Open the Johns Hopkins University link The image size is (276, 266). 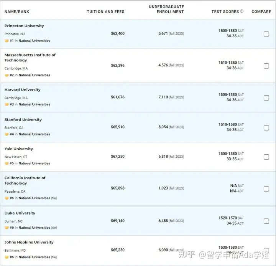[29, 242]
